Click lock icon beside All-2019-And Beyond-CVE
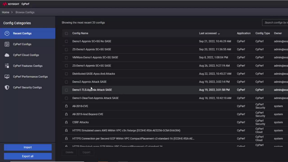288x162 pixels. tap(66, 114)
